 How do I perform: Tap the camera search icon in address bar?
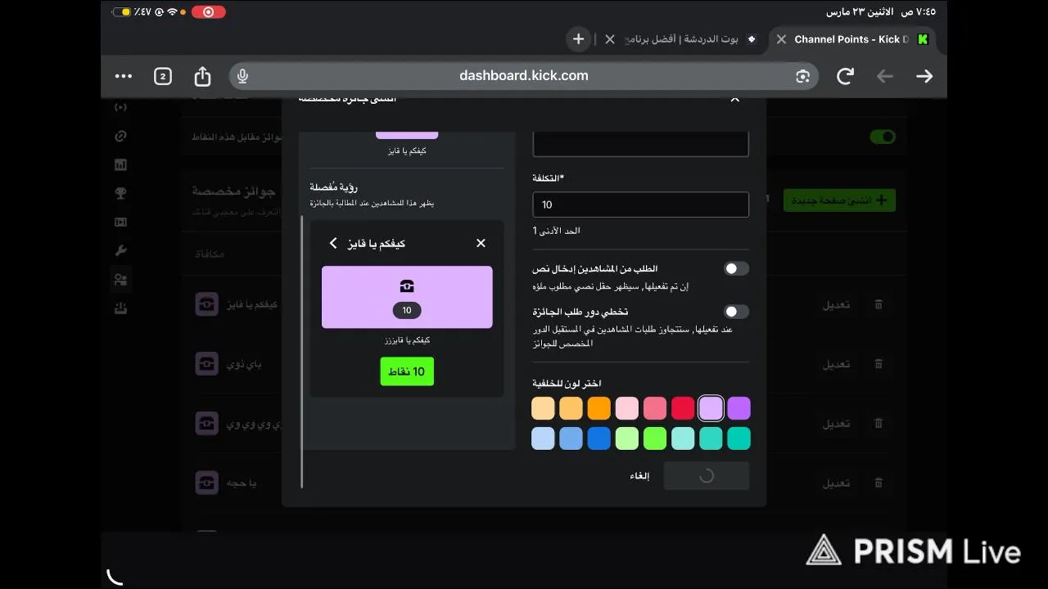802,76
